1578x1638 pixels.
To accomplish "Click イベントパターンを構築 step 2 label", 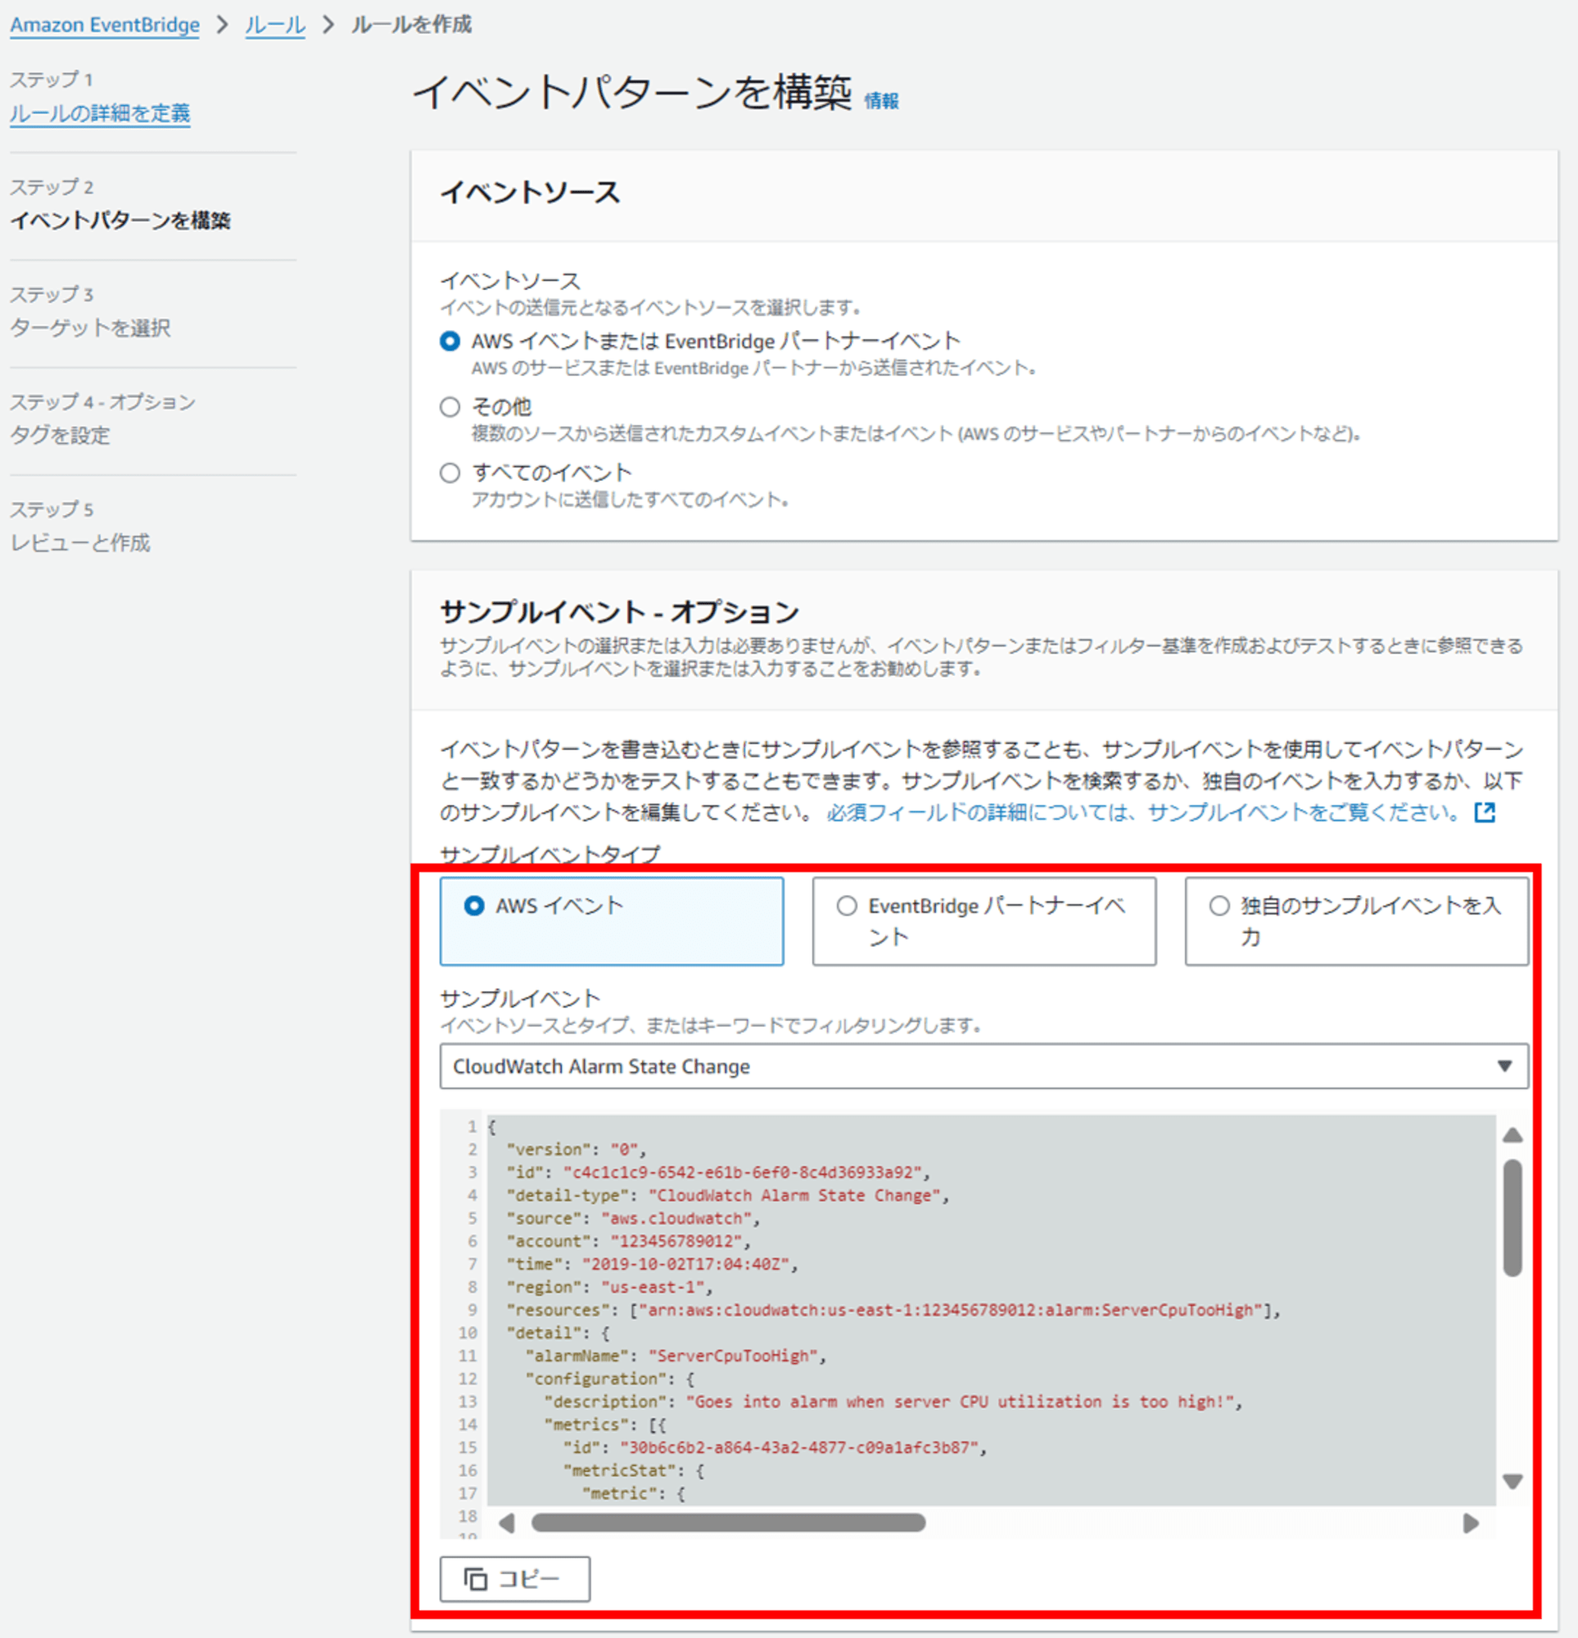I will click(x=120, y=220).
